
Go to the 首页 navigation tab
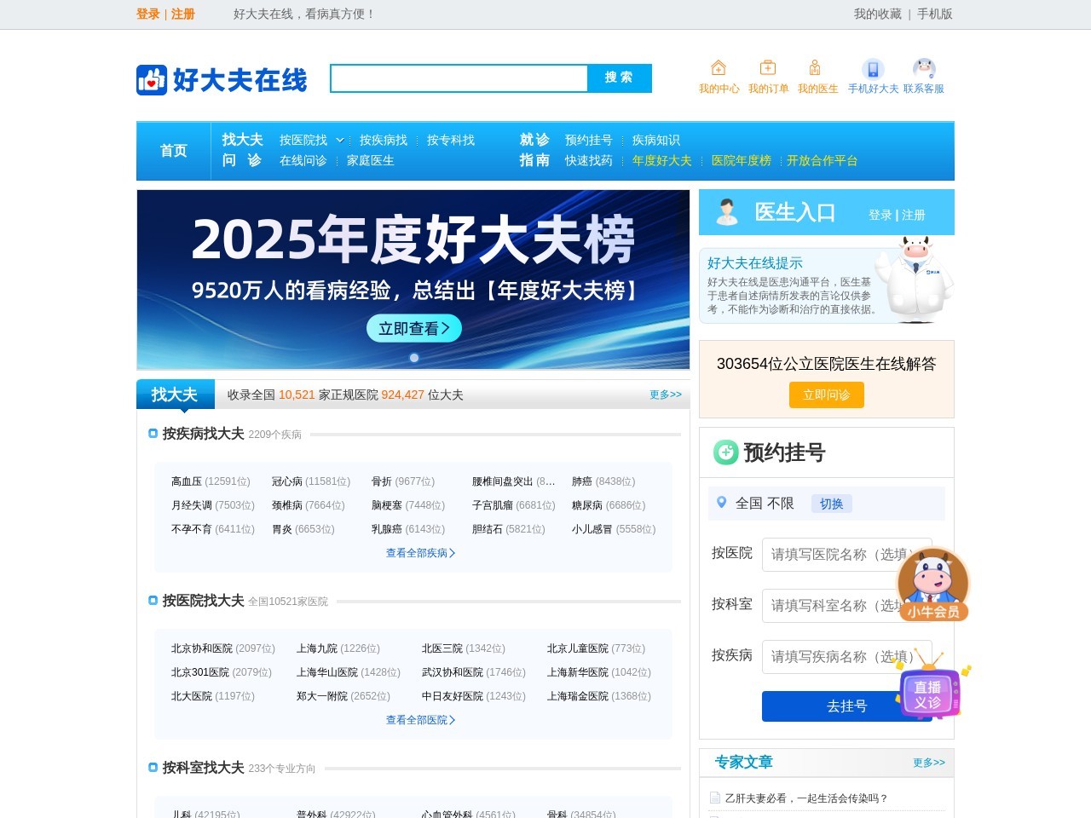174,151
